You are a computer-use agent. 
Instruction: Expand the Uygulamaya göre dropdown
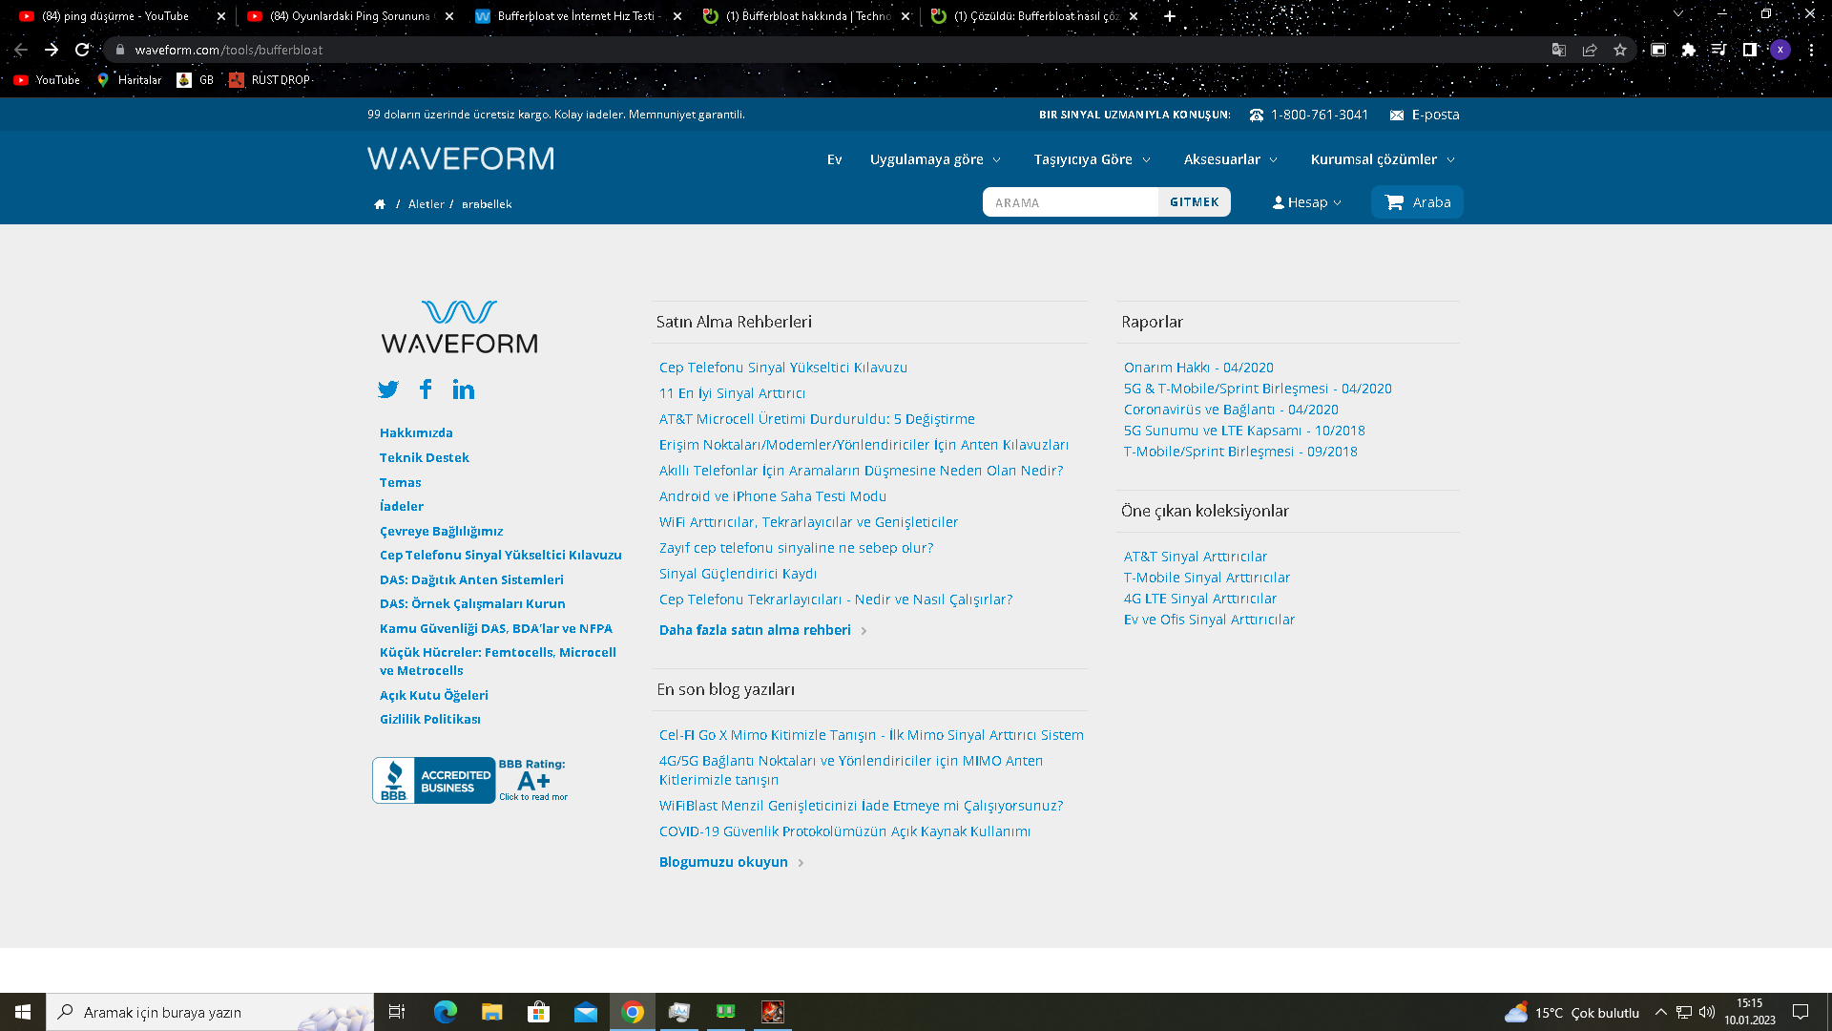[935, 159]
